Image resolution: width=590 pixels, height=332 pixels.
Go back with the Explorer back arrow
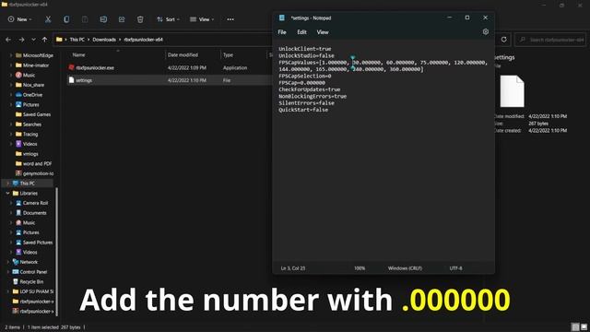click(8, 40)
